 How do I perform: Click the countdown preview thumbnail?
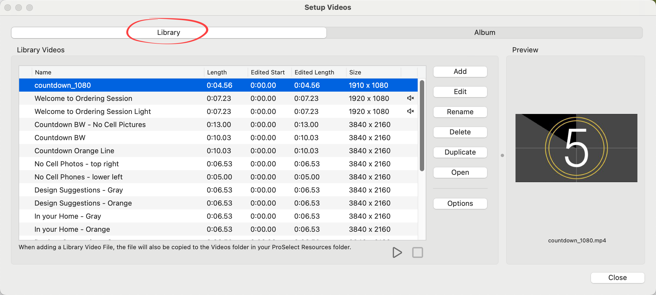click(x=576, y=148)
